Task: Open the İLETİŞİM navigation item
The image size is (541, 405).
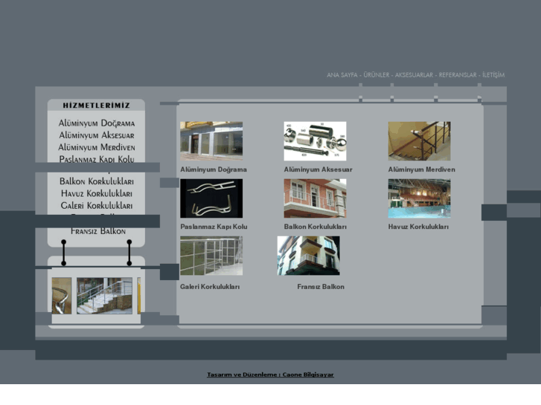Action: coord(493,75)
